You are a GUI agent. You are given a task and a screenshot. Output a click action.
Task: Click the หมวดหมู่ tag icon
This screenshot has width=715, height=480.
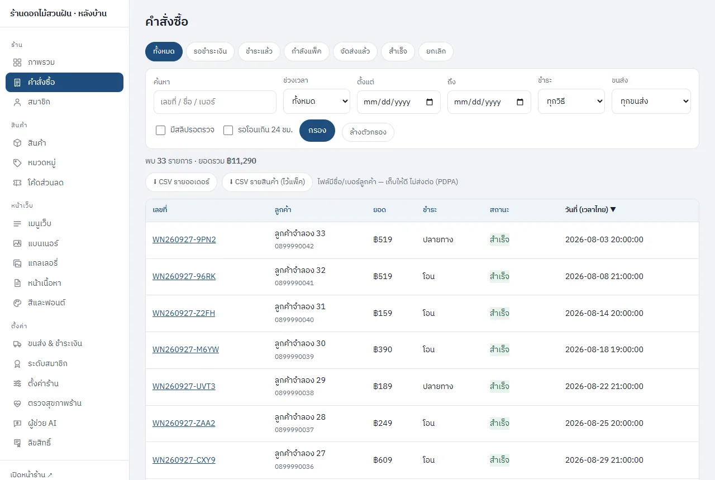[17, 163]
